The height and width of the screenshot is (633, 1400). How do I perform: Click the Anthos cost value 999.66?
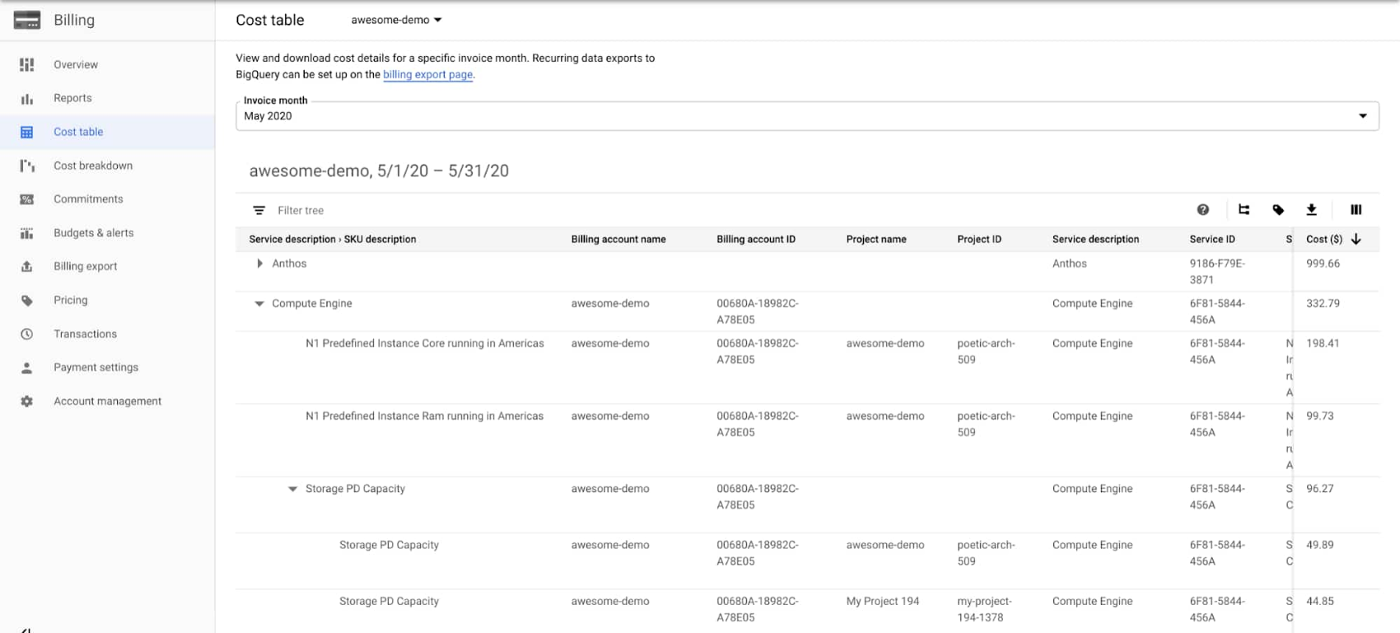click(x=1323, y=264)
